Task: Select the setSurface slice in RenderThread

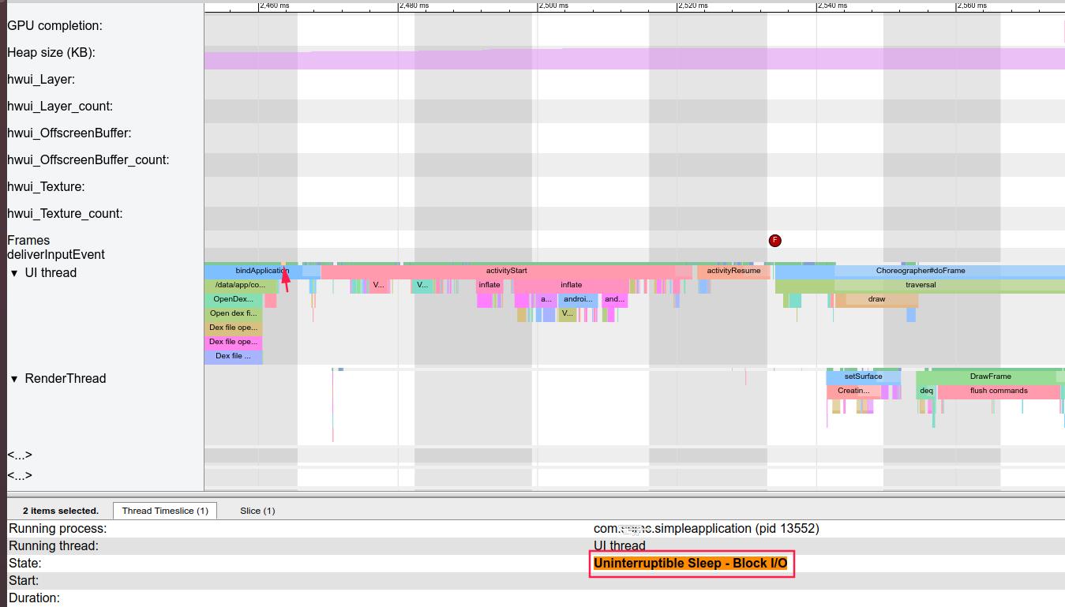Action: (863, 377)
